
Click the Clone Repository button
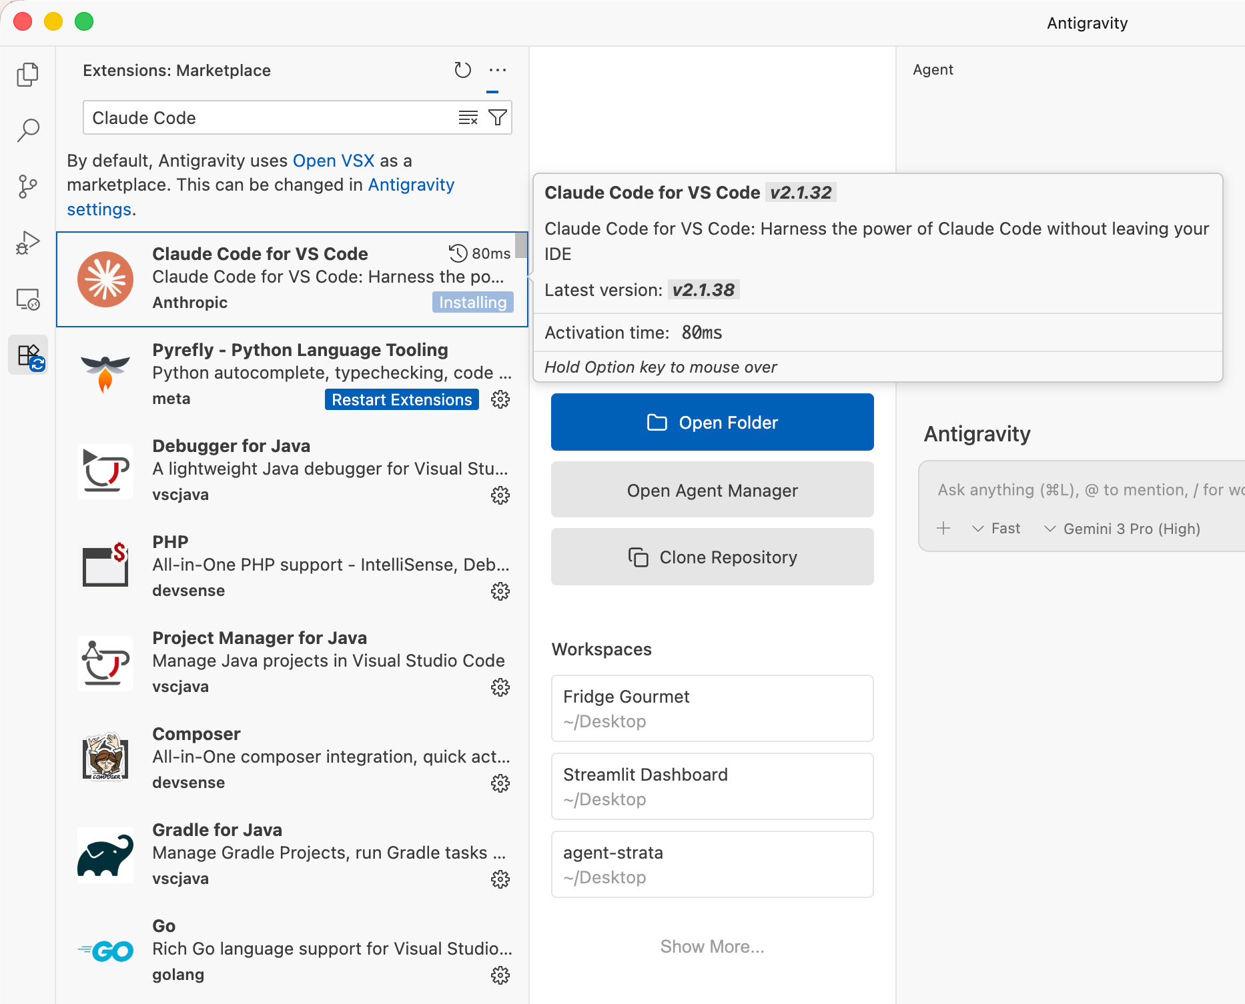(x=712, y=557)
